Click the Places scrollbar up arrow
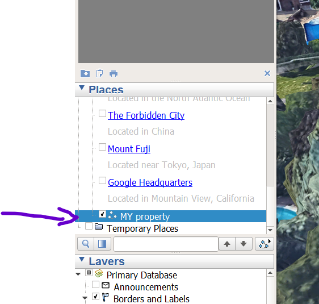This screenshot has width=319, height=304. (x=270, y=101)
